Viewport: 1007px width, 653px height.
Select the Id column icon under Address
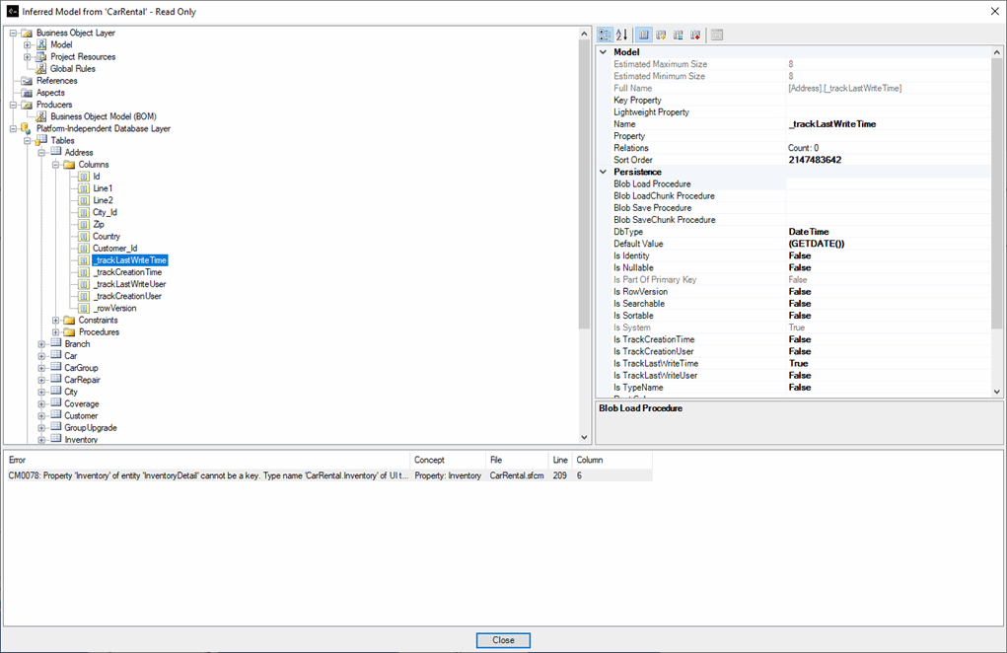84,177
